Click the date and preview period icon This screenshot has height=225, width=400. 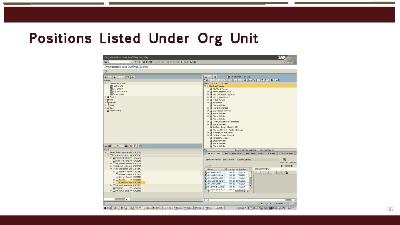(x=229, y=77)
